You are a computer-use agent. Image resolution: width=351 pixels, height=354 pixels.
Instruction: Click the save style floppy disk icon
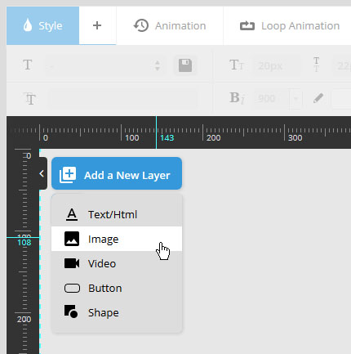click(185, 65)
